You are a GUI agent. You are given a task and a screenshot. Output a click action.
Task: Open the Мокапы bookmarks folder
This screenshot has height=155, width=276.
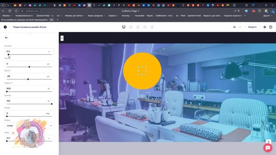coord(7,15)
